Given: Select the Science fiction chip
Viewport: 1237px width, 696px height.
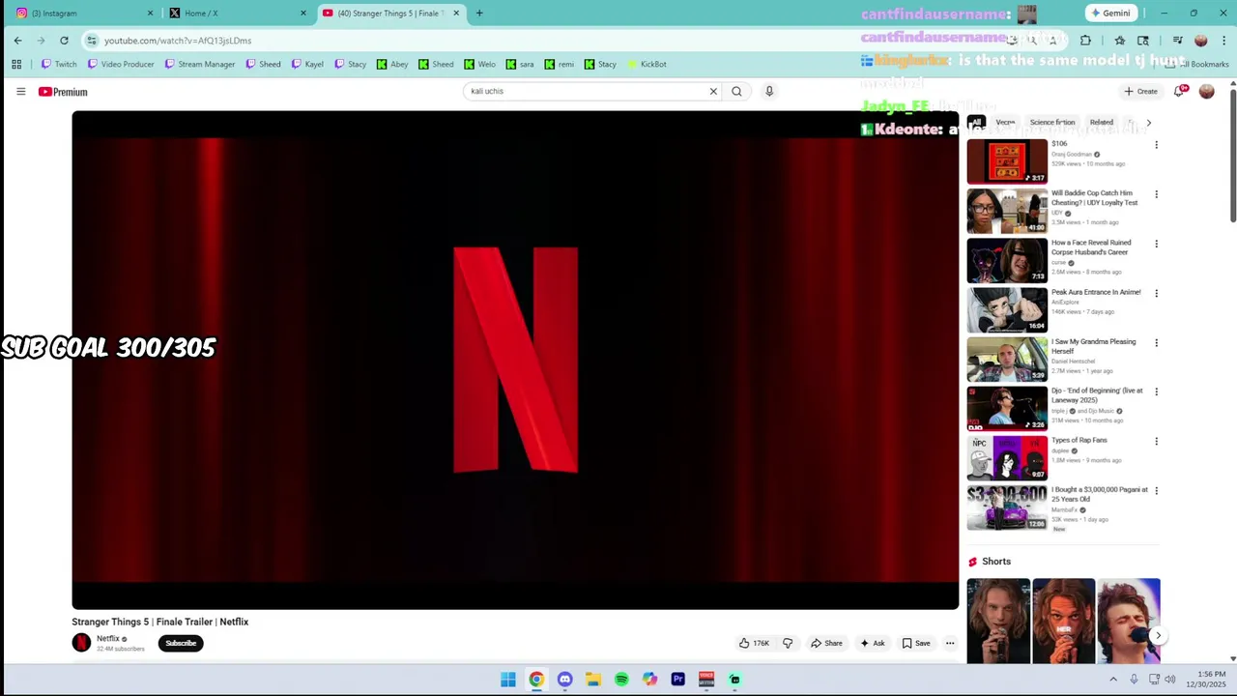Looking at the screenshot, I should point(1052,123).
